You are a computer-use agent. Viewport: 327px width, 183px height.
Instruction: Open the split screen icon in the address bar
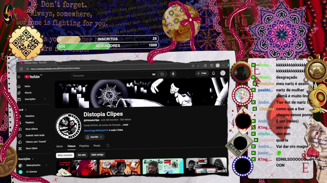[193, 66]
